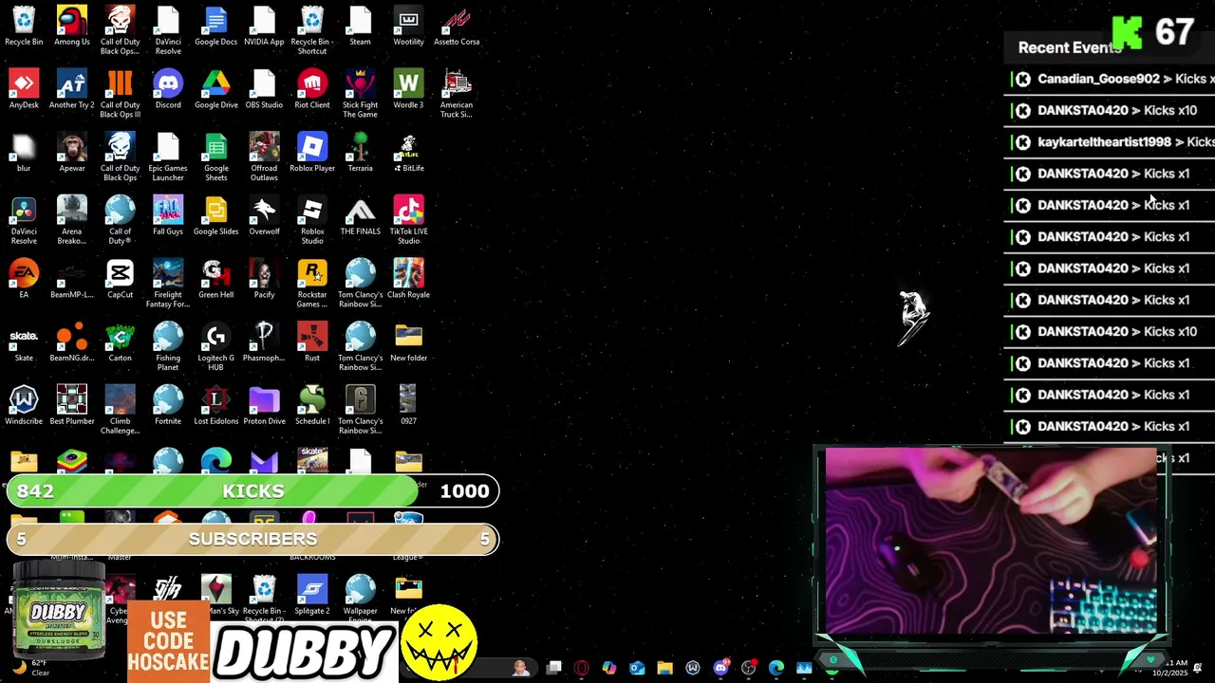Open the Among Us desktop icon
The width and height of the screenshot is (1215, 683).
click(72, 27)
